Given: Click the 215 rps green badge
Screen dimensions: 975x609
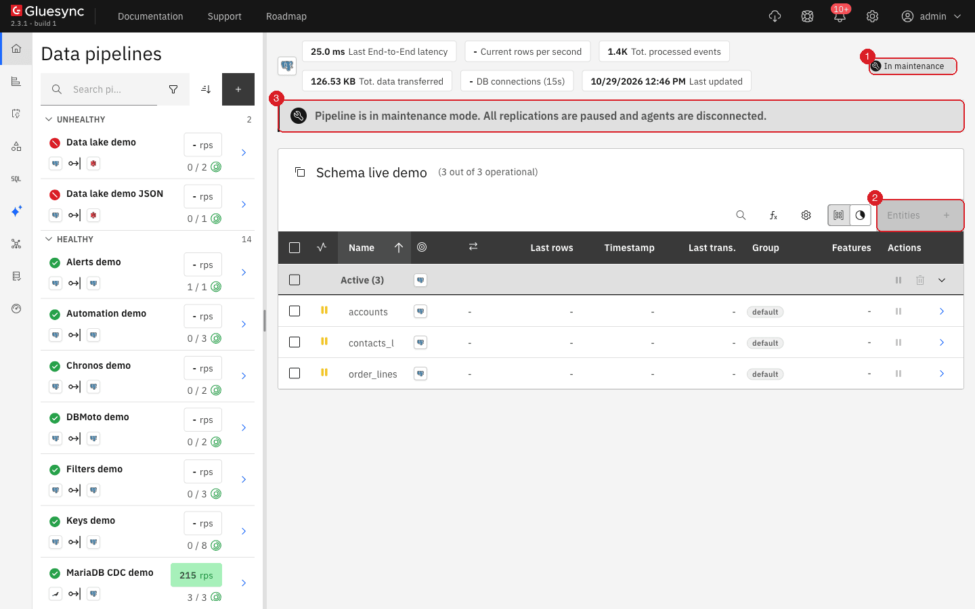Looking at the screenshot, I should [196, 575].
